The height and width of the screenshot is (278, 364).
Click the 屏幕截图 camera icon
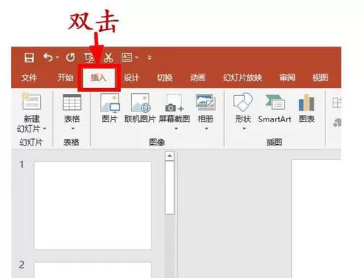175,103
